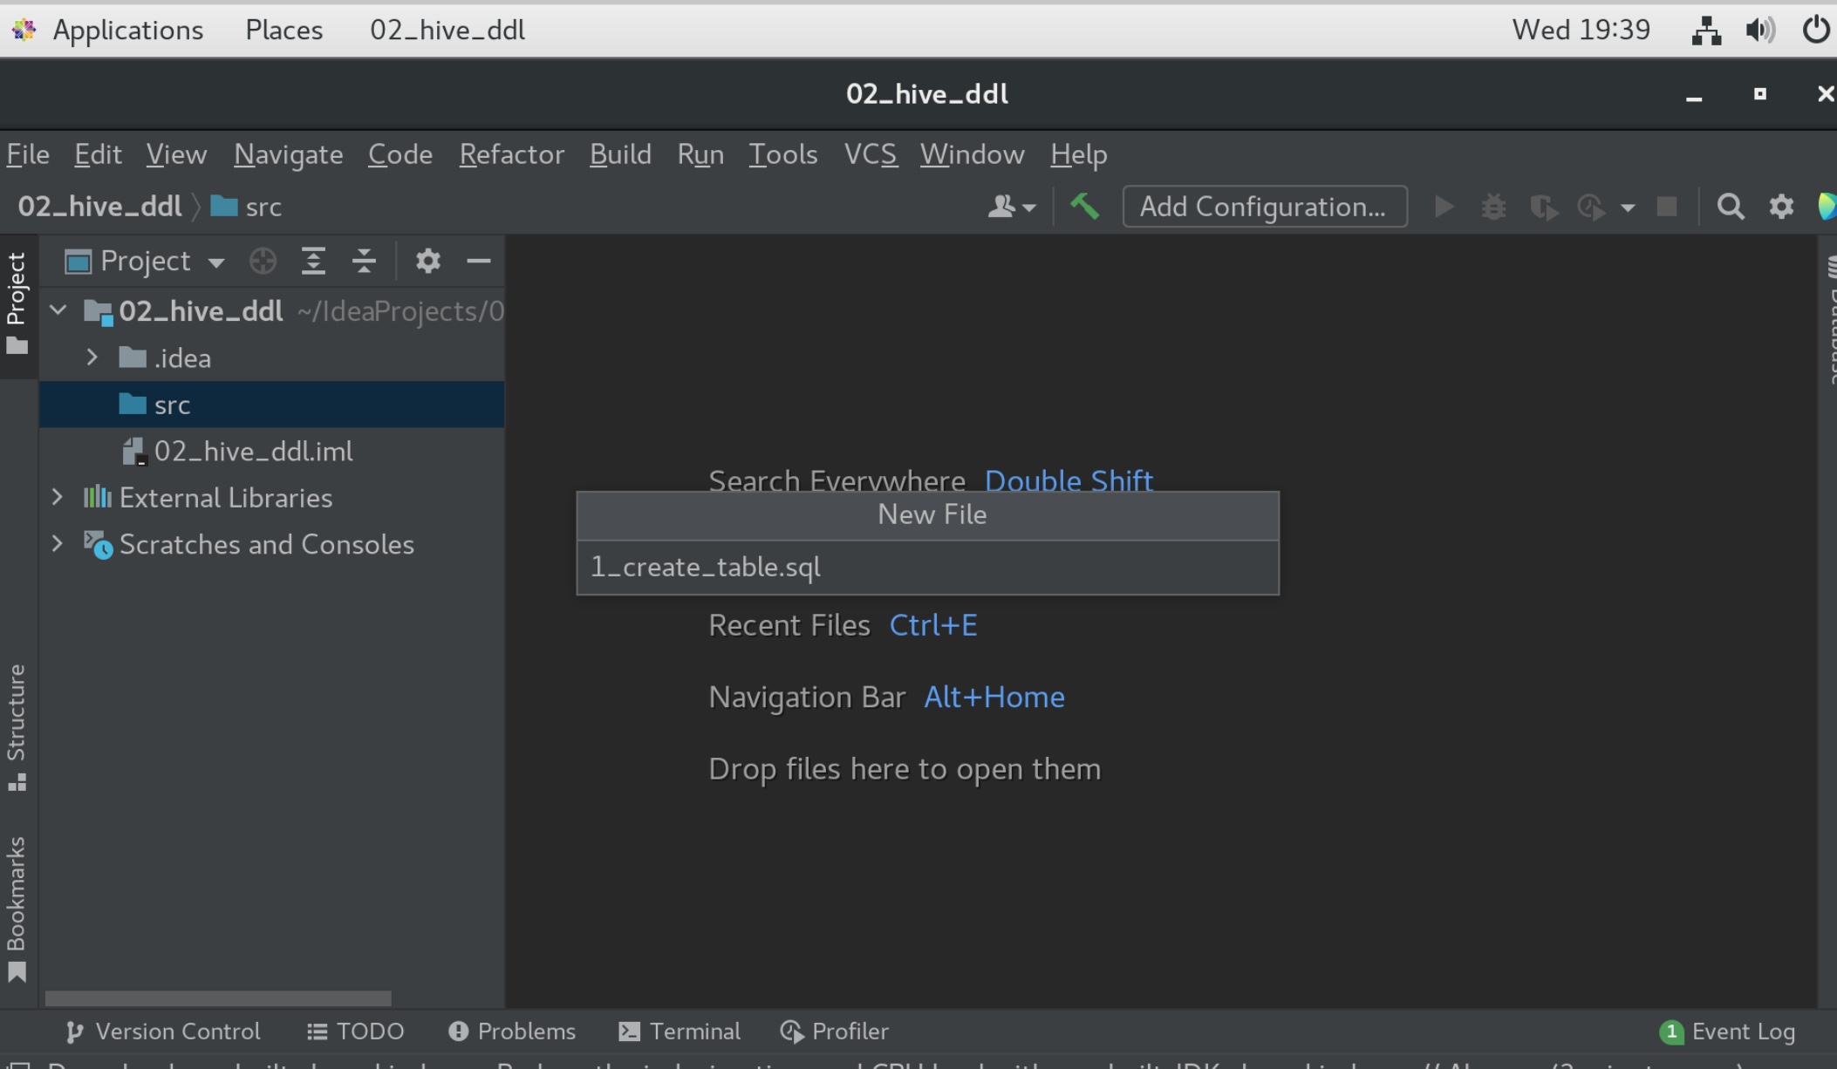This screenshot has width=1837, height=1069.
Task: Click Select Opened File target icon
Action: coord(263,261)
